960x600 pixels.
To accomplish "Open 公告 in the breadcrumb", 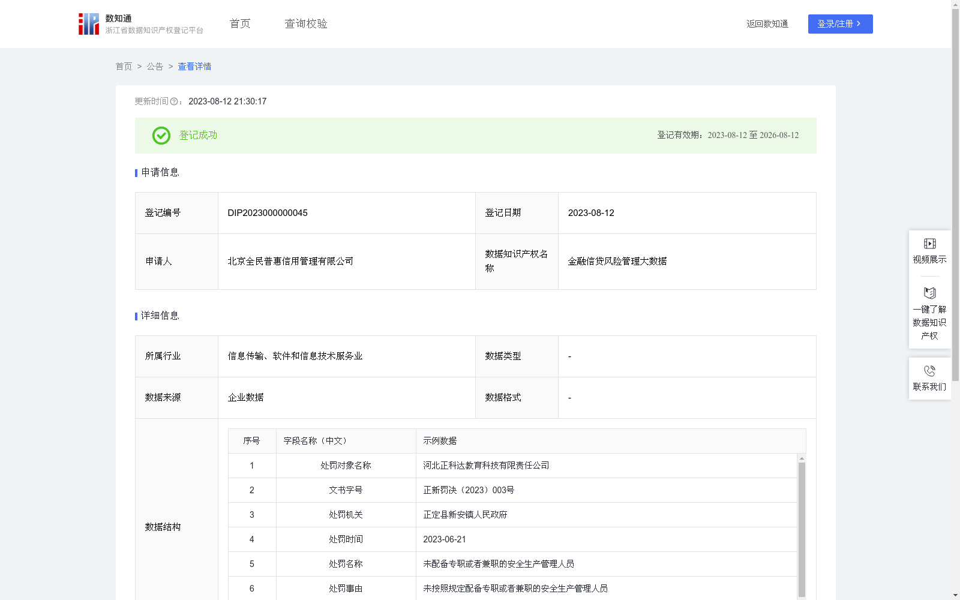I will [155, 67].
